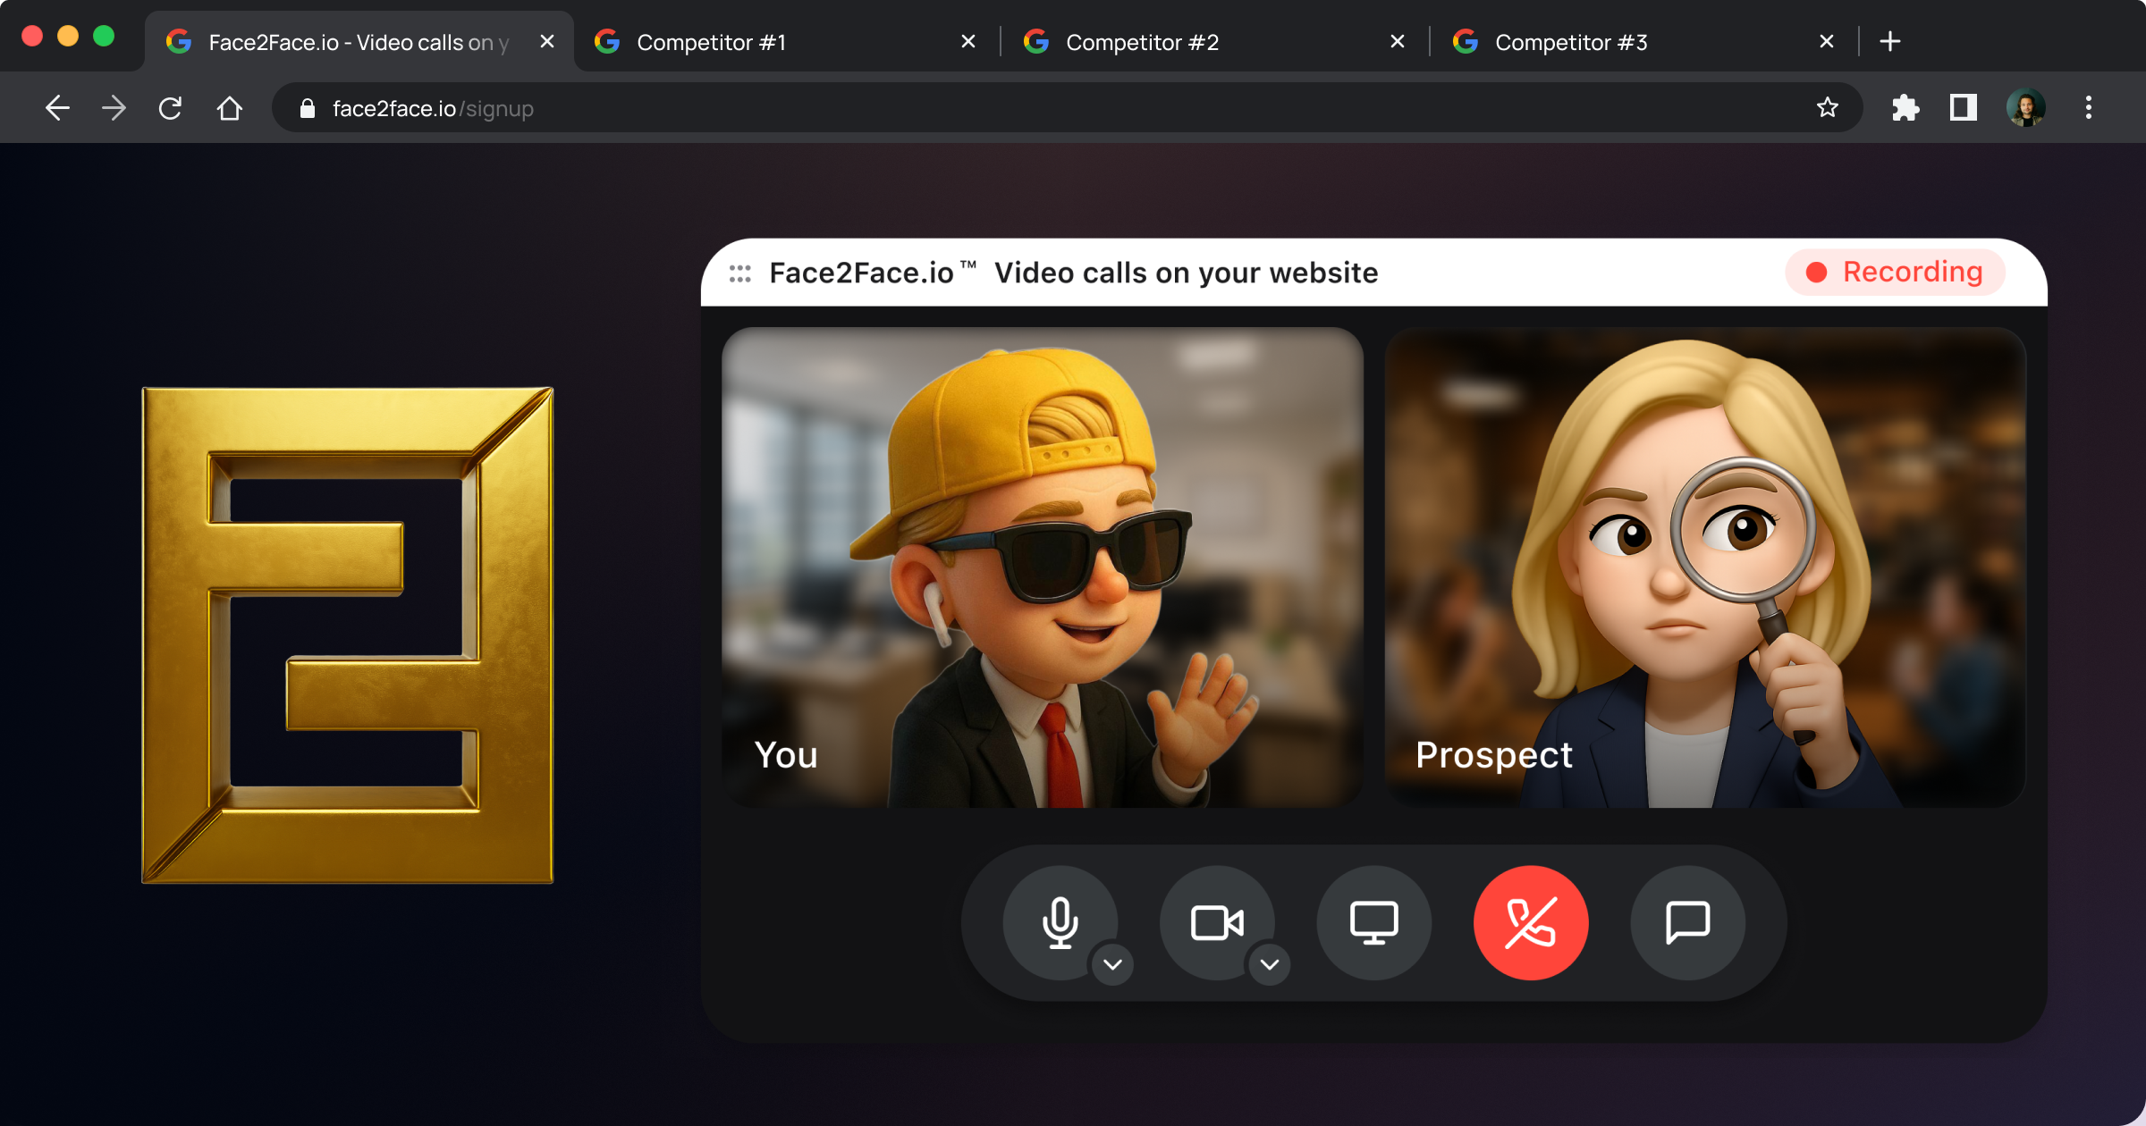This screenshot has height=1126, width=2146.
Task: Toggle the browser side panel icon
Action: (1963, 108)
